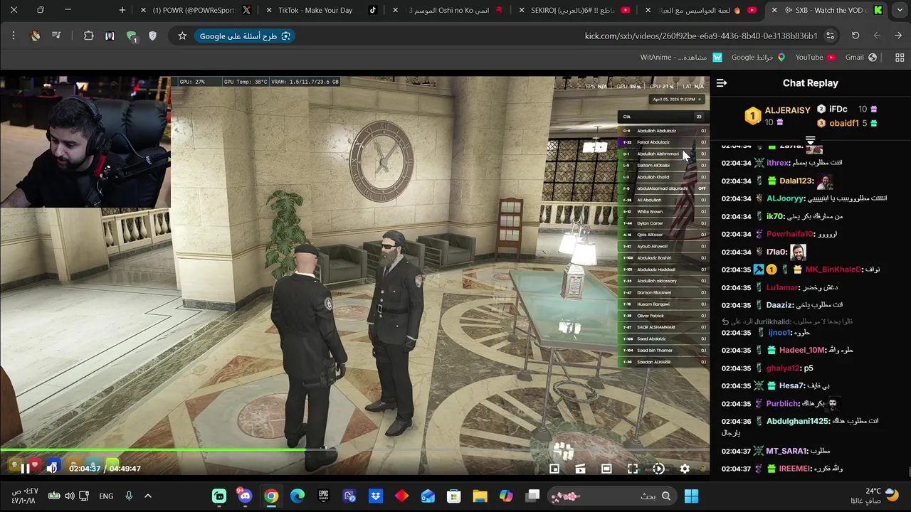Viewport: 911px width, 512px height.
Task: Open Google Maps bookmark
Action: 758,58
